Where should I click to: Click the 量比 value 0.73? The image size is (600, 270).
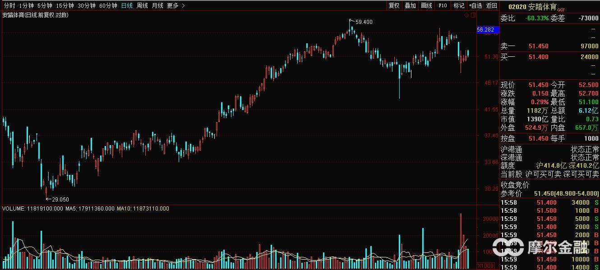point(592,119)
